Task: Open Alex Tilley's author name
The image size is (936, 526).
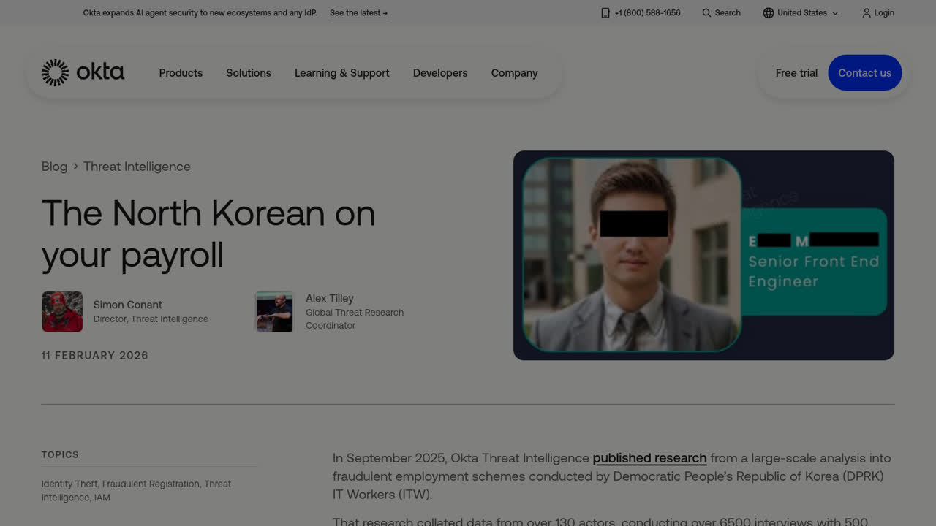Action: (x=330, y=298)
